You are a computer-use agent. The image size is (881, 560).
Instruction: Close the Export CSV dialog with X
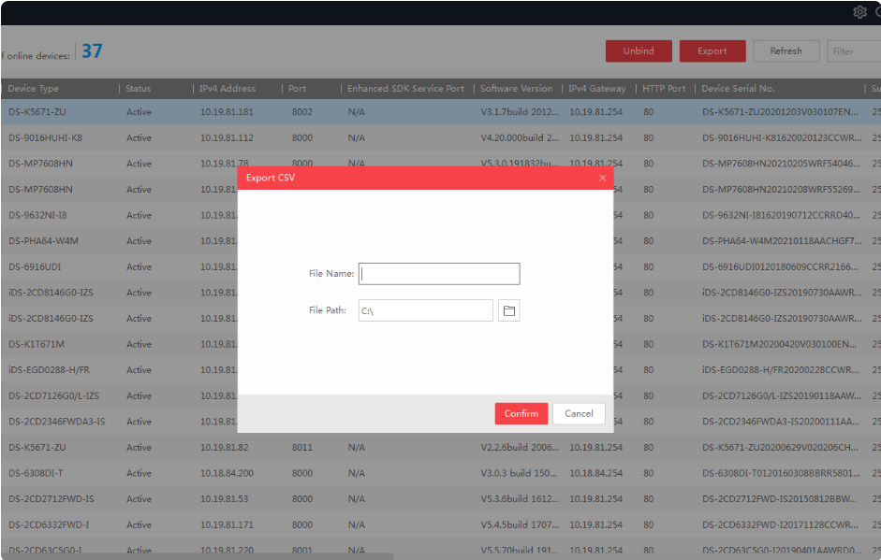[602, 178]
